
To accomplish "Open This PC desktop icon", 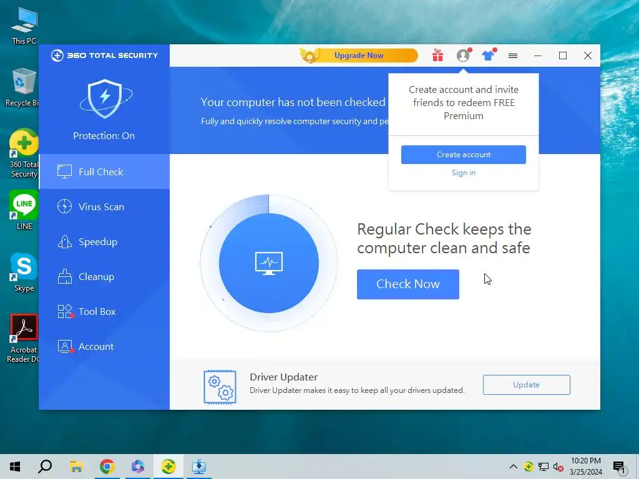I will point(24,25).
